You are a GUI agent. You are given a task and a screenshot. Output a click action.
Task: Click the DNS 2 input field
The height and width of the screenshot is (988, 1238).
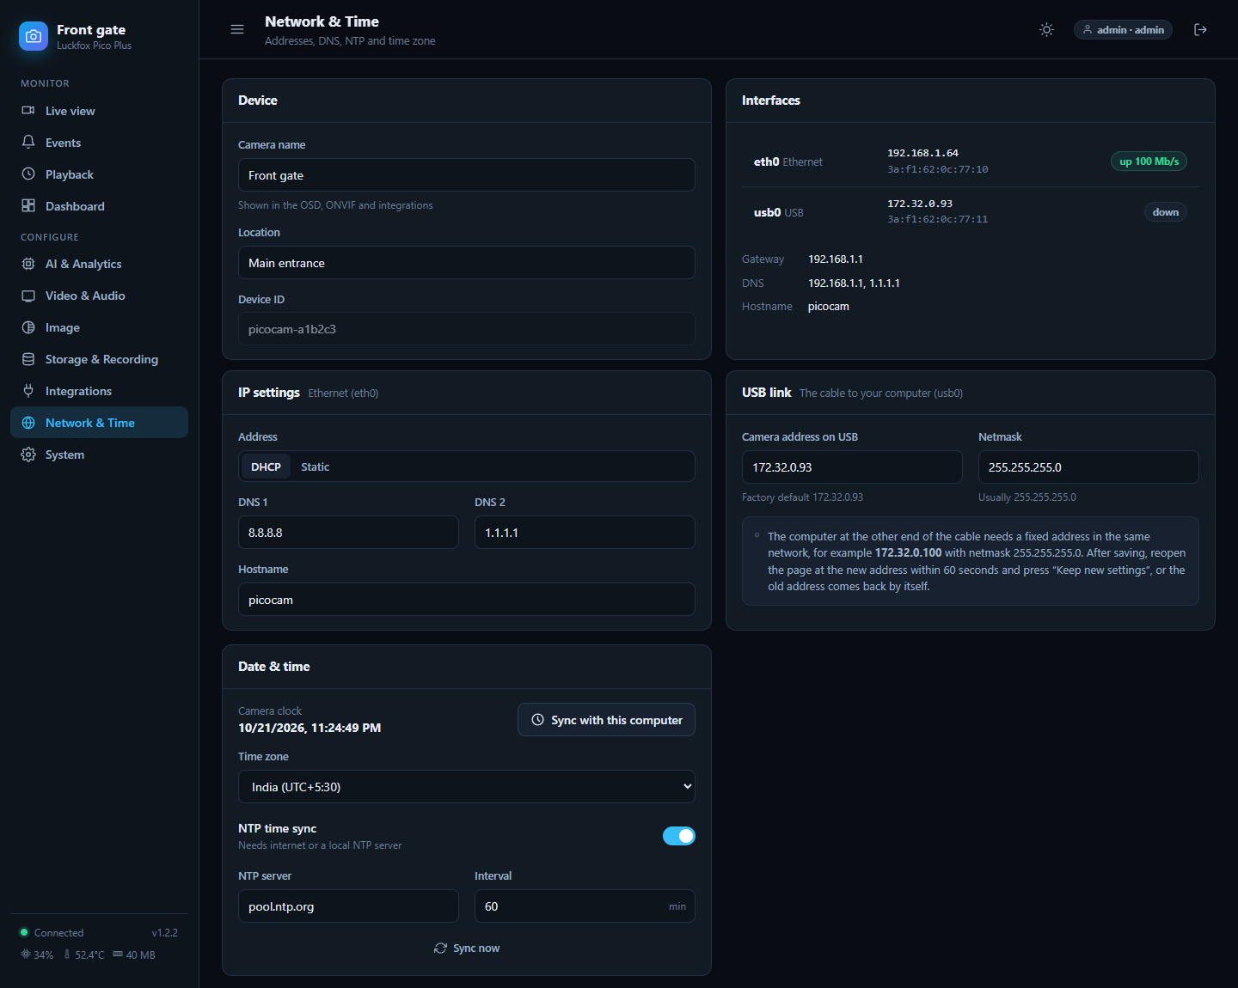(585, 533)
